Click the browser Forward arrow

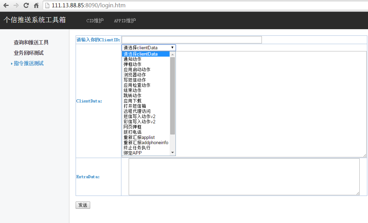(x=16, y=6)
